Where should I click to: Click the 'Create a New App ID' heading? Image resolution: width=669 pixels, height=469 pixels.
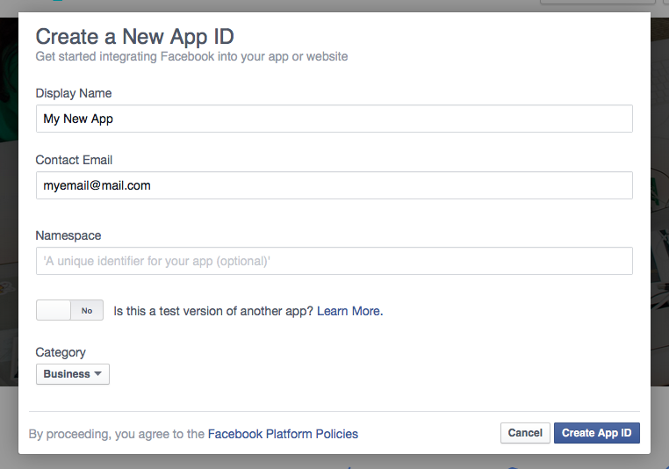[134, 37]
